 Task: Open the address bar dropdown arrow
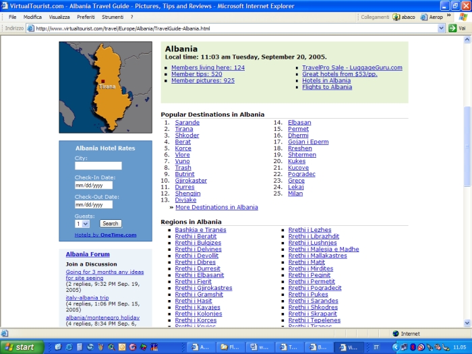coord(441,28)
